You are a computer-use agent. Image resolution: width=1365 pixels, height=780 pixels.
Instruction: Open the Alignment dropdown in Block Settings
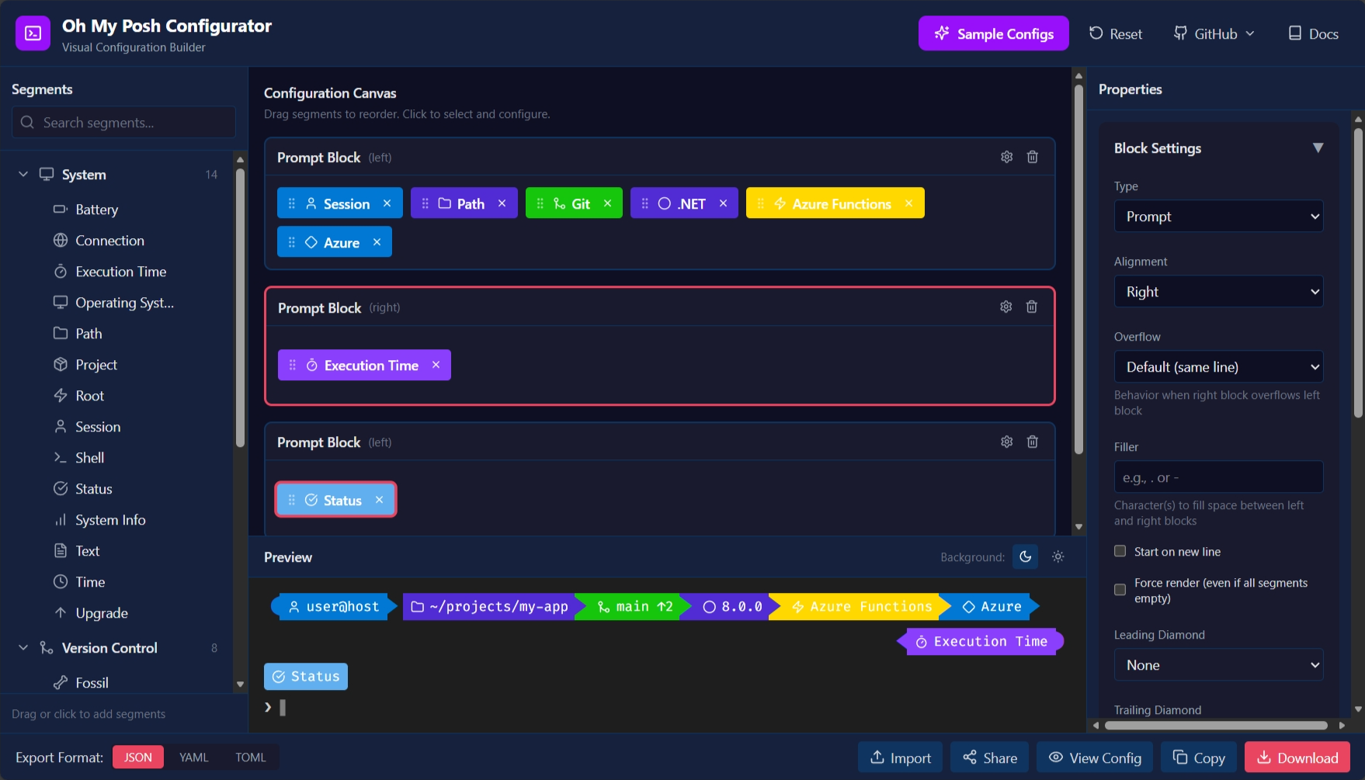point(1217,291)
